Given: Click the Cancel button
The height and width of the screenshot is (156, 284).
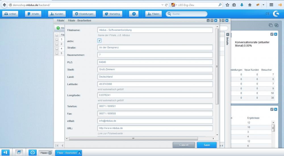Looking at the screenshot, I should point(184,145).
